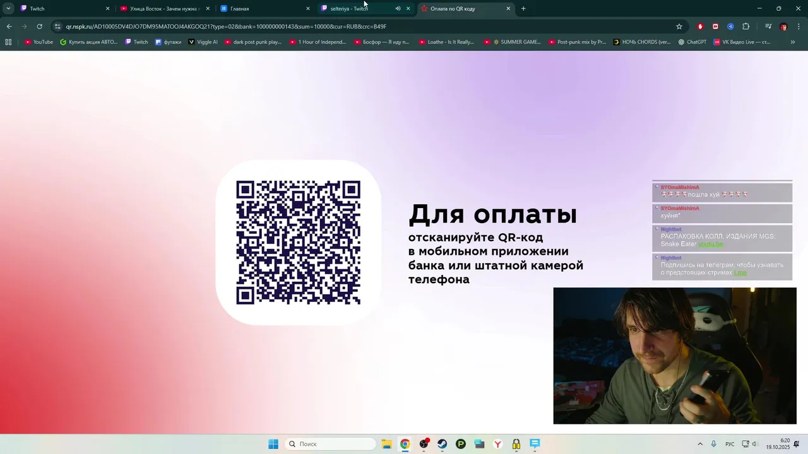Open the VK Видео Live bookmark
808x454 pixels.
click(742, 42)
